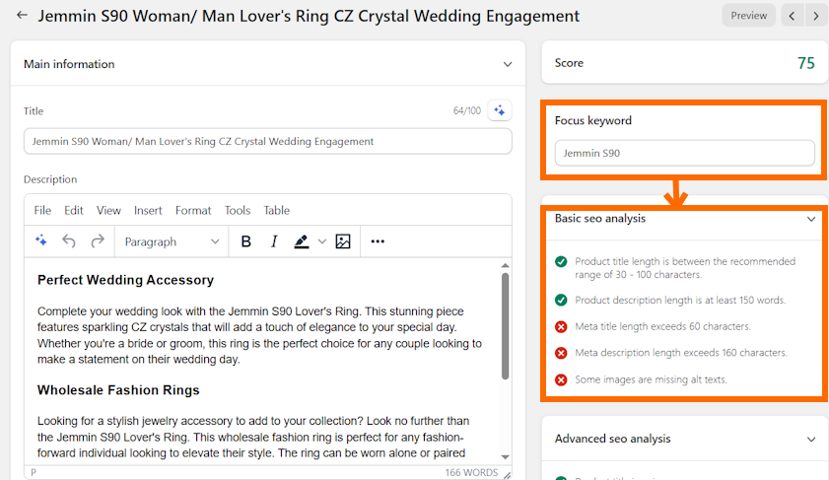The height and width of the screenshot is (480, 829).
Task: Click the AI sparkle icon in editor toolbar
Action: pos(41,241)
